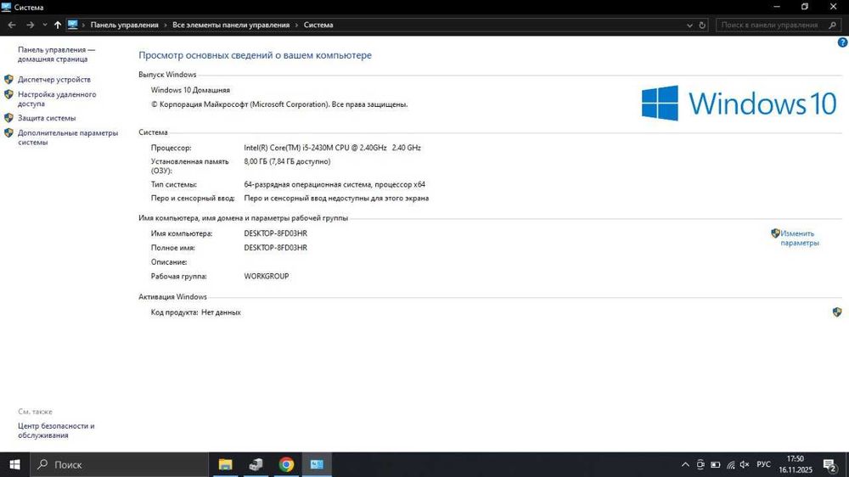This screenshot has height=477, width=849.
Task: Open Защита системы link
Action: click(47, 118)
